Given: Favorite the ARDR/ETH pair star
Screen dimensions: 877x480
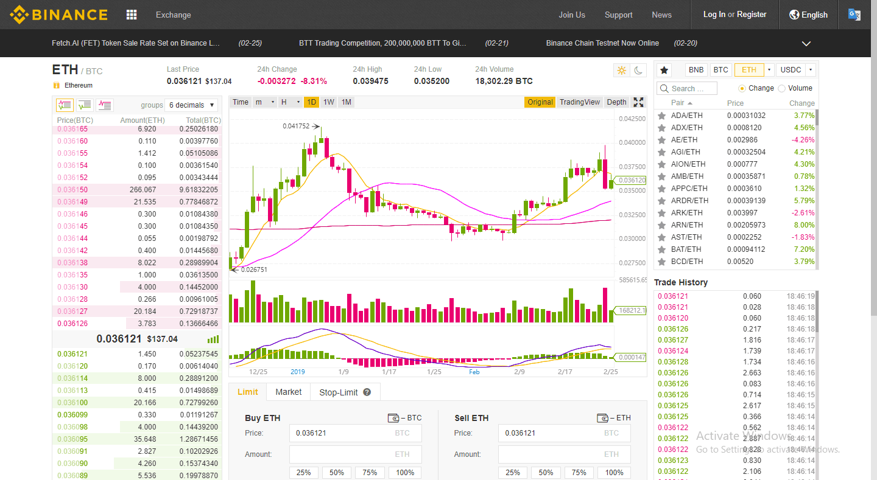Looking at the screenshot, I should tap(661, 201).
